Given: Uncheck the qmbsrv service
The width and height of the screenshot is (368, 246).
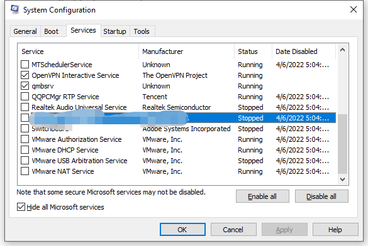Looking at the screenshot, I should 25,86.
